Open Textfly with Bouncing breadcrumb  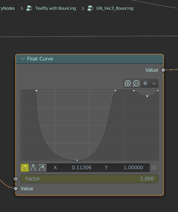point(55,8)
